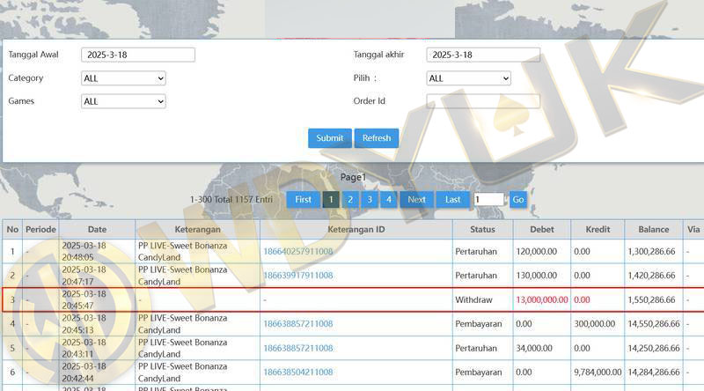Jump to the Last page
This screenshot has height=391, width=704.
coord(452,200)
